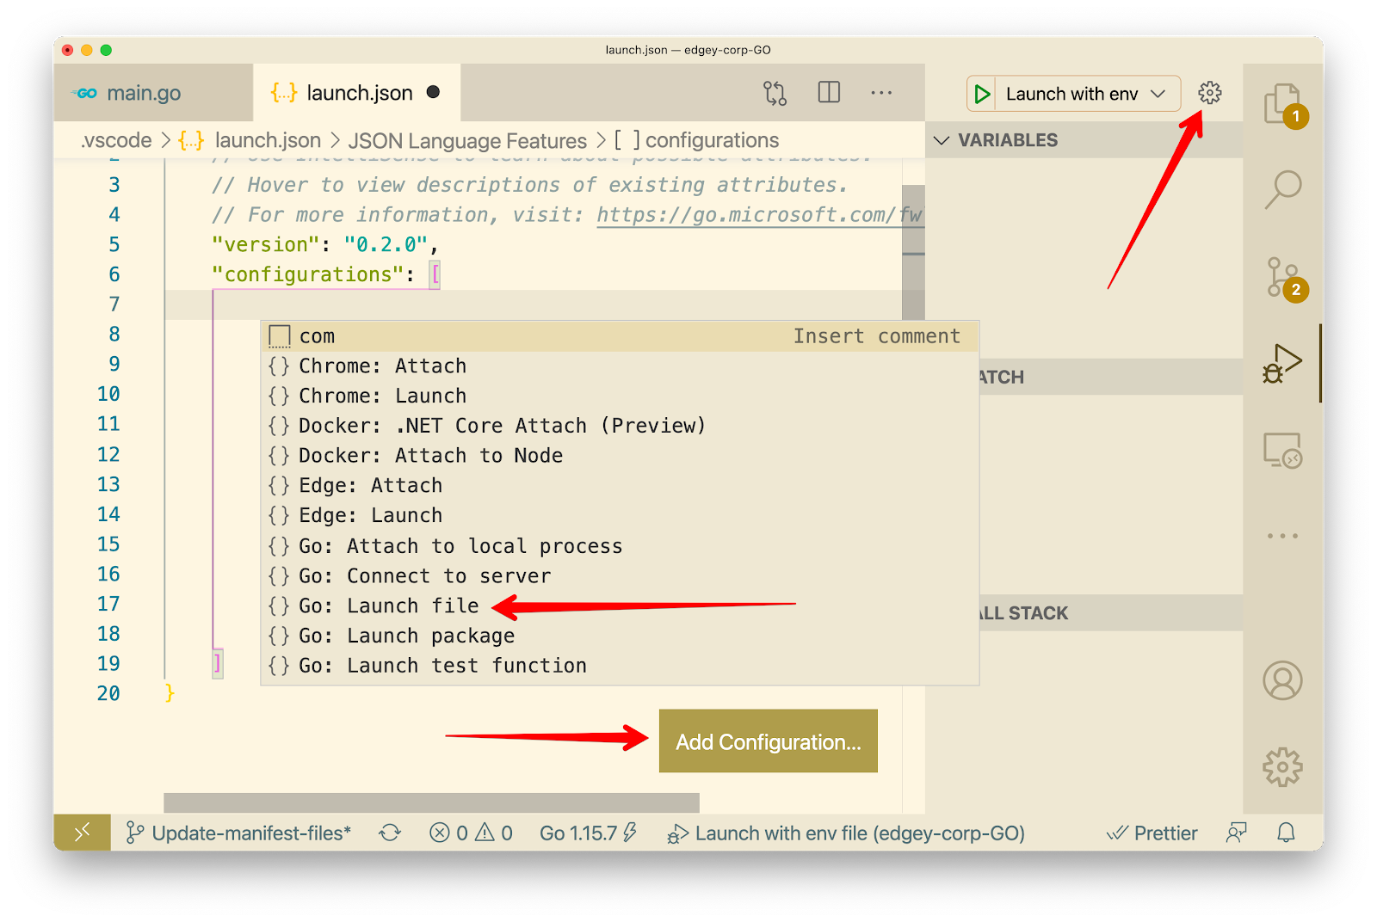The width and height of the screenshot is (1377, 922).
Task: Open the Accounts icon
Action: pyautogui.click(x=1282, y=680)
